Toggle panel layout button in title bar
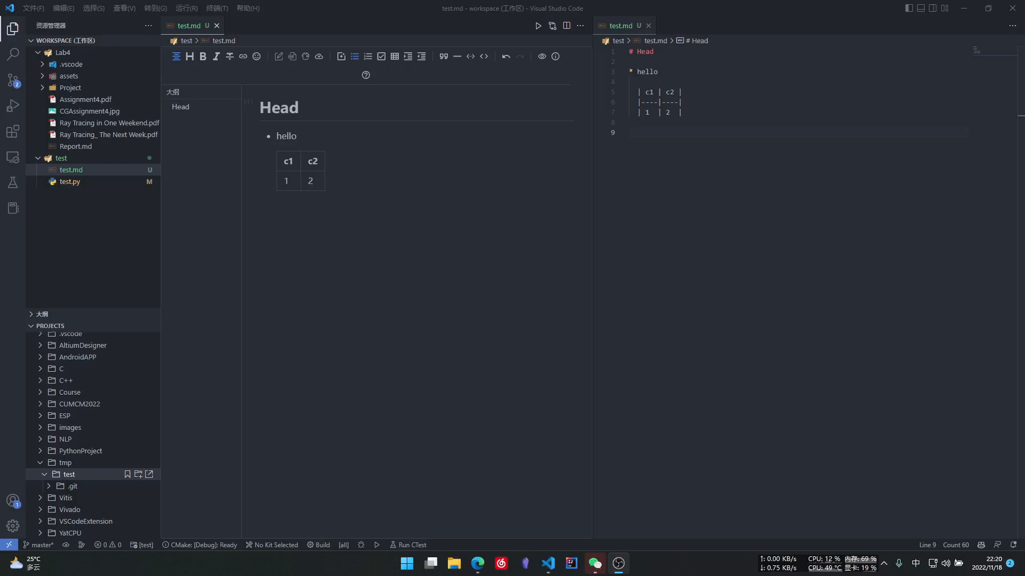 point(921,8)
